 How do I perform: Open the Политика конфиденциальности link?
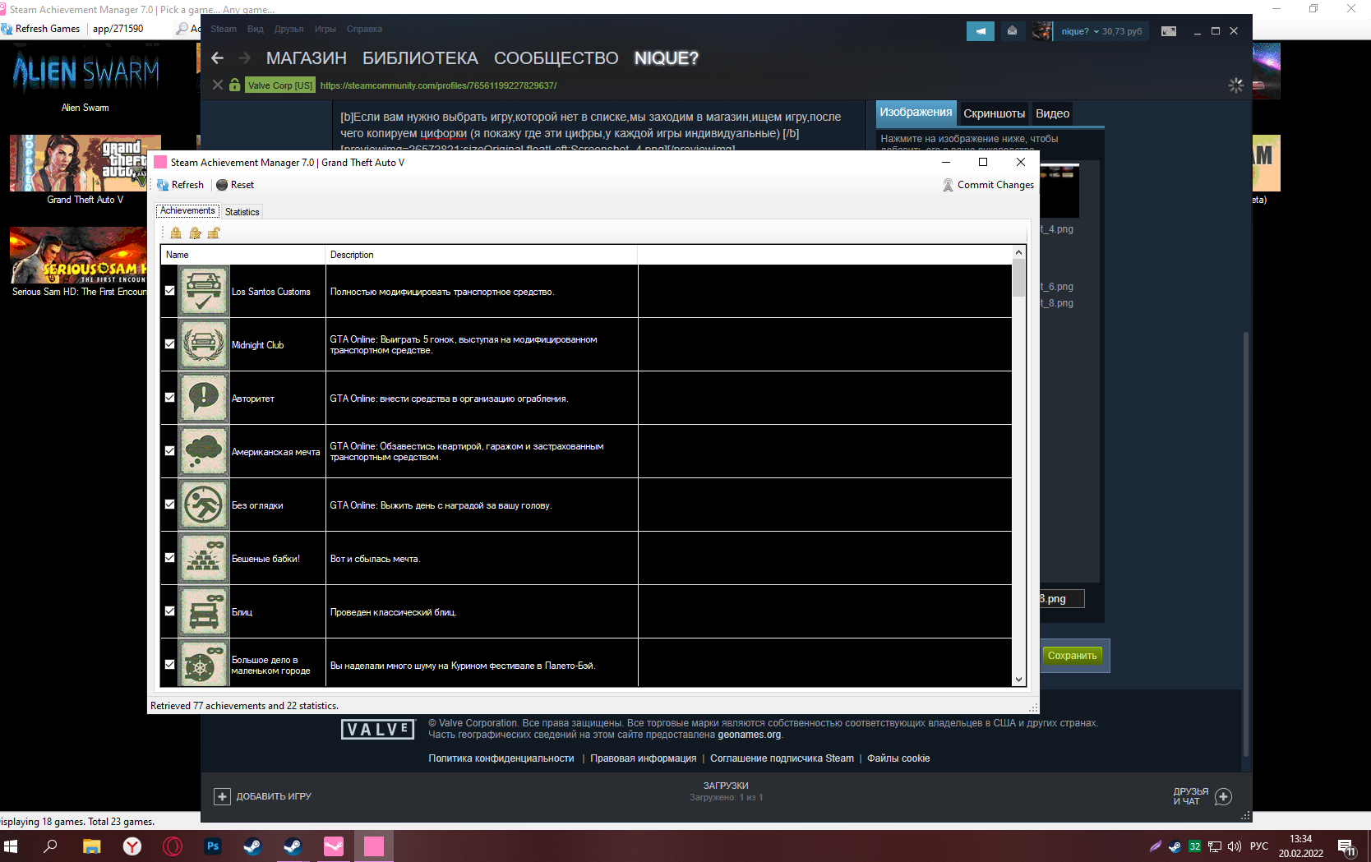501,758
